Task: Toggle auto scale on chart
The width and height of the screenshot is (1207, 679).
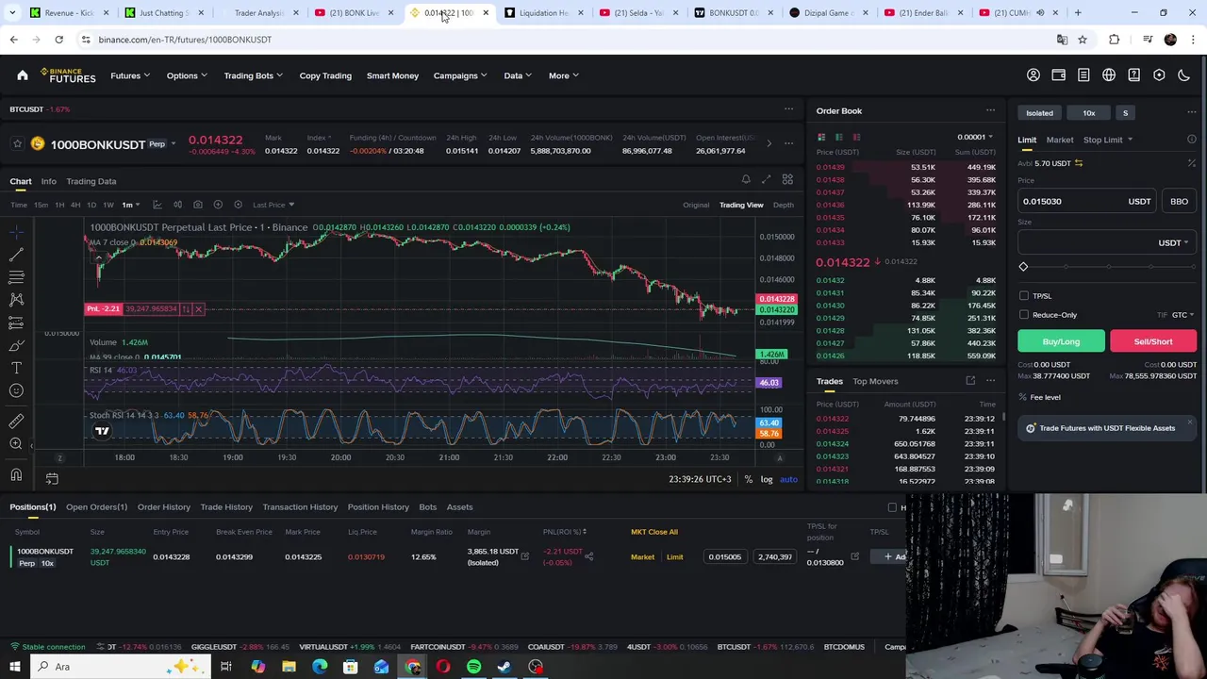Action: 788,479
